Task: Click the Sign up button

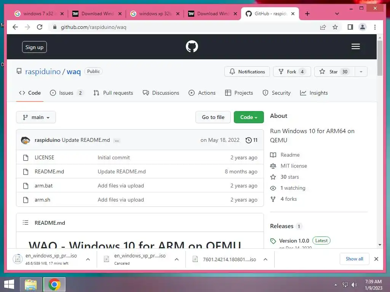Action: click(34, 47)
